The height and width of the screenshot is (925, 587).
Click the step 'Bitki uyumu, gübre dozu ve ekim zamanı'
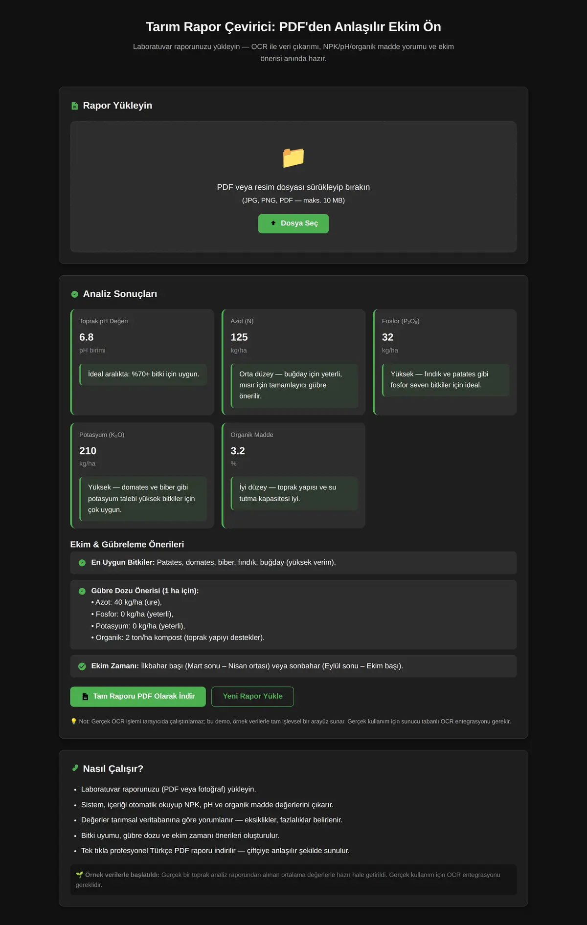(180, 836)
